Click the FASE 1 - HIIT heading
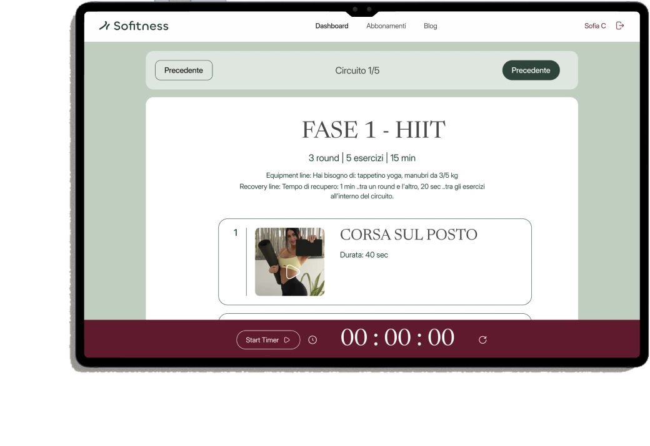The width and height of the screenshot is (650, 446). 374,130
